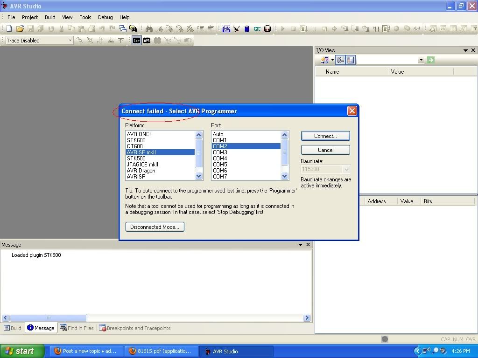Click the Message panel horizontal scrollbar thumb
Image resolution: width=478 pixels, height=358 pixels.
tap(49, 318)
